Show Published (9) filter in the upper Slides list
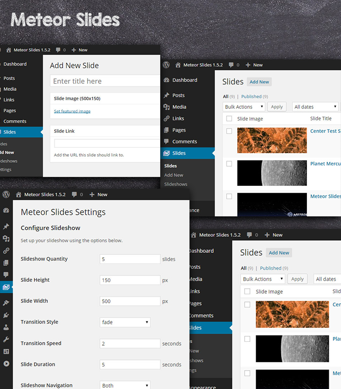 [254, 96]
